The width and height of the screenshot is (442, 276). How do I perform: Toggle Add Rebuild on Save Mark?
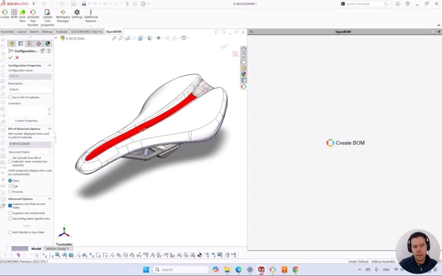point(10,232)
